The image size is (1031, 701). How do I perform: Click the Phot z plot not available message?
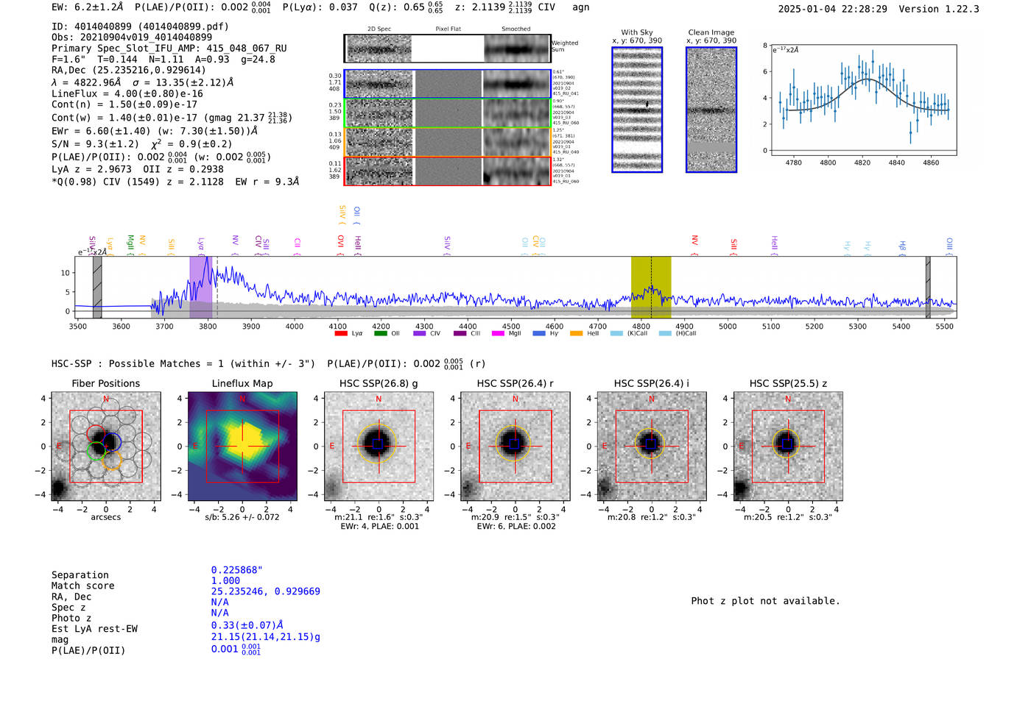765,601
